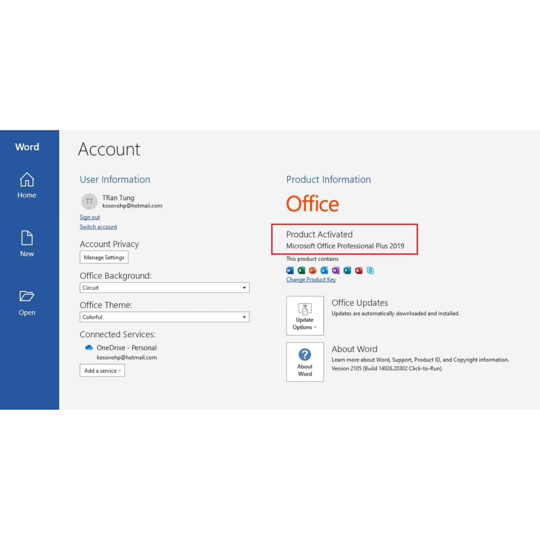Click the Manage Settings button
The image size is (540, 540).
pos(104,257)
